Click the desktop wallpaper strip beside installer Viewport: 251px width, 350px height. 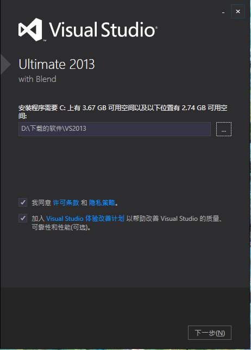(x=250, y=174)
